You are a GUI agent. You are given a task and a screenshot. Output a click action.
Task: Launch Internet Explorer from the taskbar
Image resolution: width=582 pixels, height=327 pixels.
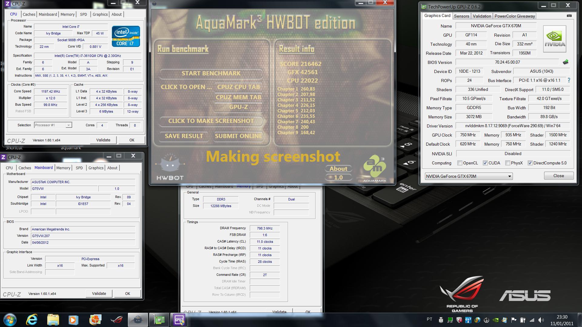pos(32,320)
